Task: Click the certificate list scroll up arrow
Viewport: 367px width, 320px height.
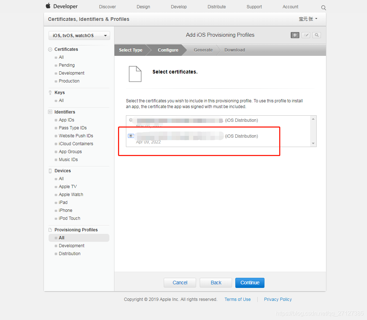Action: tap(313, 119)
